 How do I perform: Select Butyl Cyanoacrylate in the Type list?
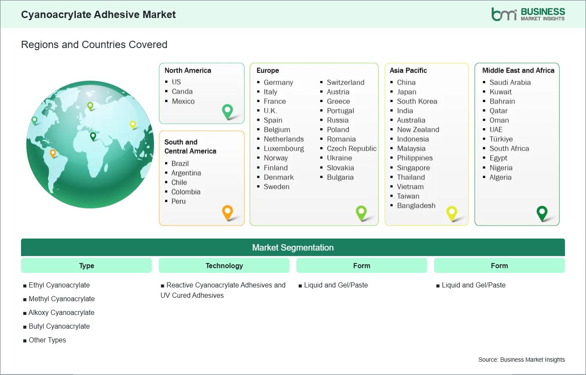(x=59, y=326)
